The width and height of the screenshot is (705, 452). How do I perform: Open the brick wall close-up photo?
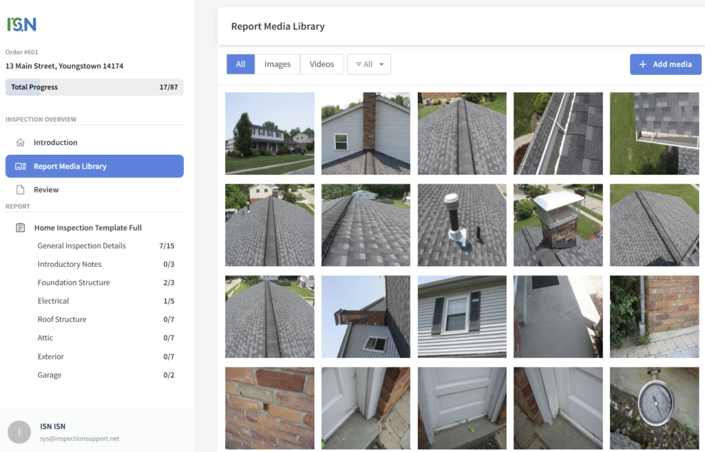[270, 409]
